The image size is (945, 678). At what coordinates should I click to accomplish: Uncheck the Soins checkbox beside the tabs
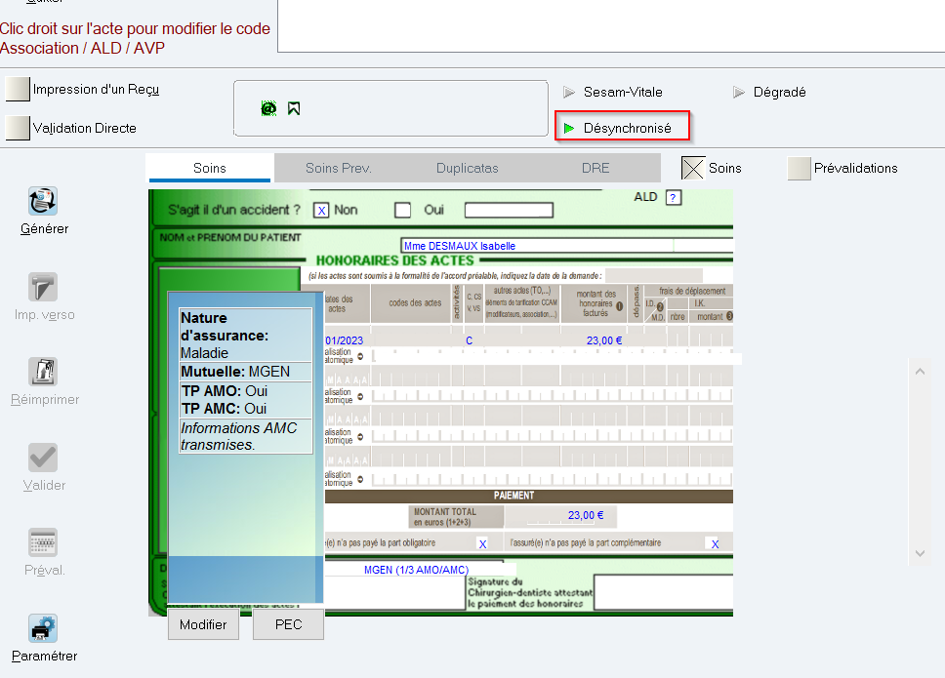pos(693,168)
